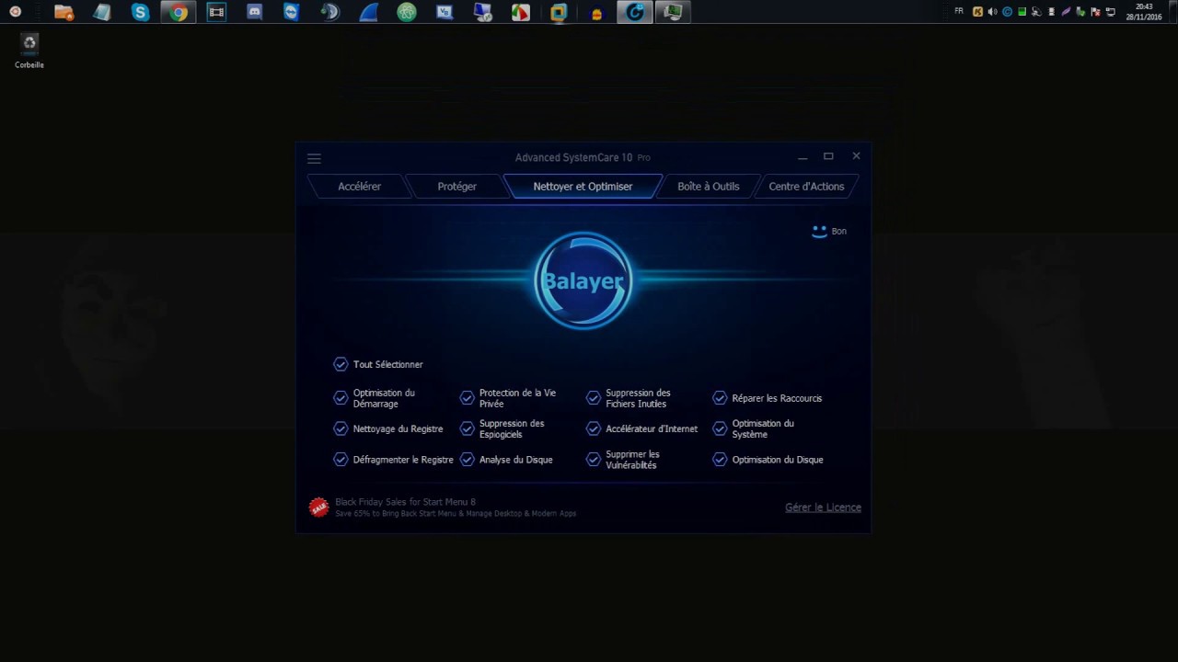Open the Action Center flag tray icon
The image size is (1178, 662).
(x=1095, y=13)
